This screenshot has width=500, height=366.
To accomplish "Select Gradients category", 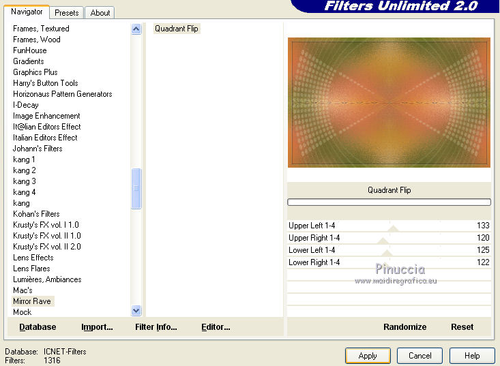I will pos(29,61).
